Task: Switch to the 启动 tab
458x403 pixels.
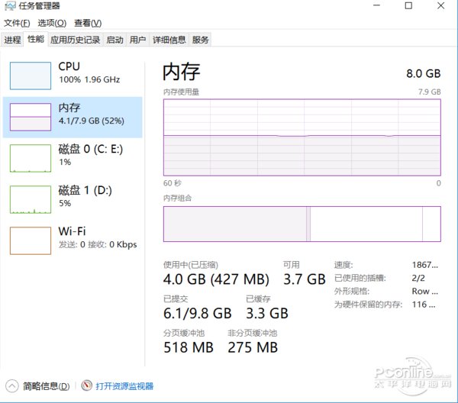Action: pyautogui.click(x=114, y=40)
